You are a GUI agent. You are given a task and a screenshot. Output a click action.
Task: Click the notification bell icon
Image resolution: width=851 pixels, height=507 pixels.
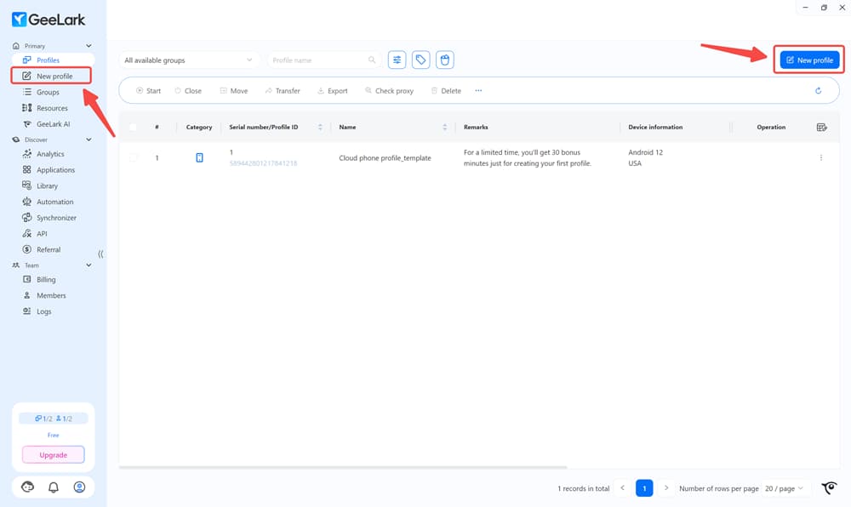point(52,486)
